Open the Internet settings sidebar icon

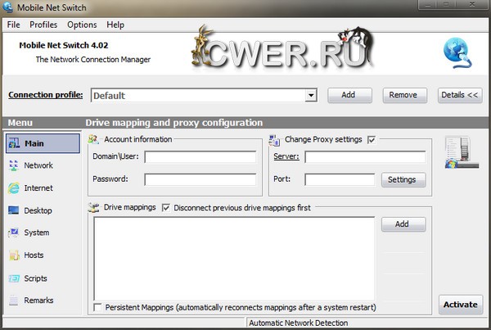point(14,188)
